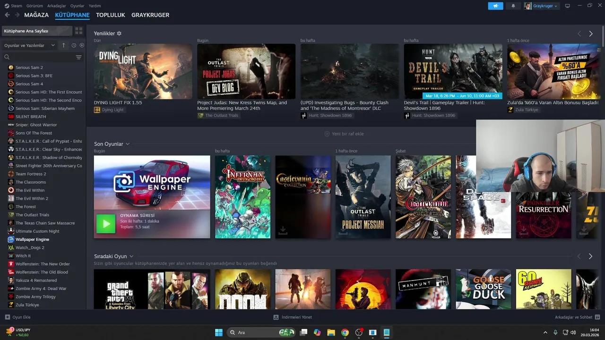Click the Team Fortress 2 list icon
Screen dimensions: 605x340
pos(11,174)
